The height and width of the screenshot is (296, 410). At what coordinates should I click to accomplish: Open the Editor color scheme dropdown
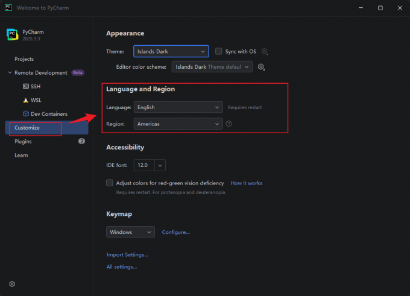point(212,67)
